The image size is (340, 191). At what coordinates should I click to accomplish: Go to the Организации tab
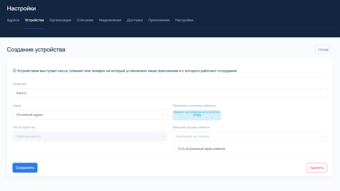[60, 20]
